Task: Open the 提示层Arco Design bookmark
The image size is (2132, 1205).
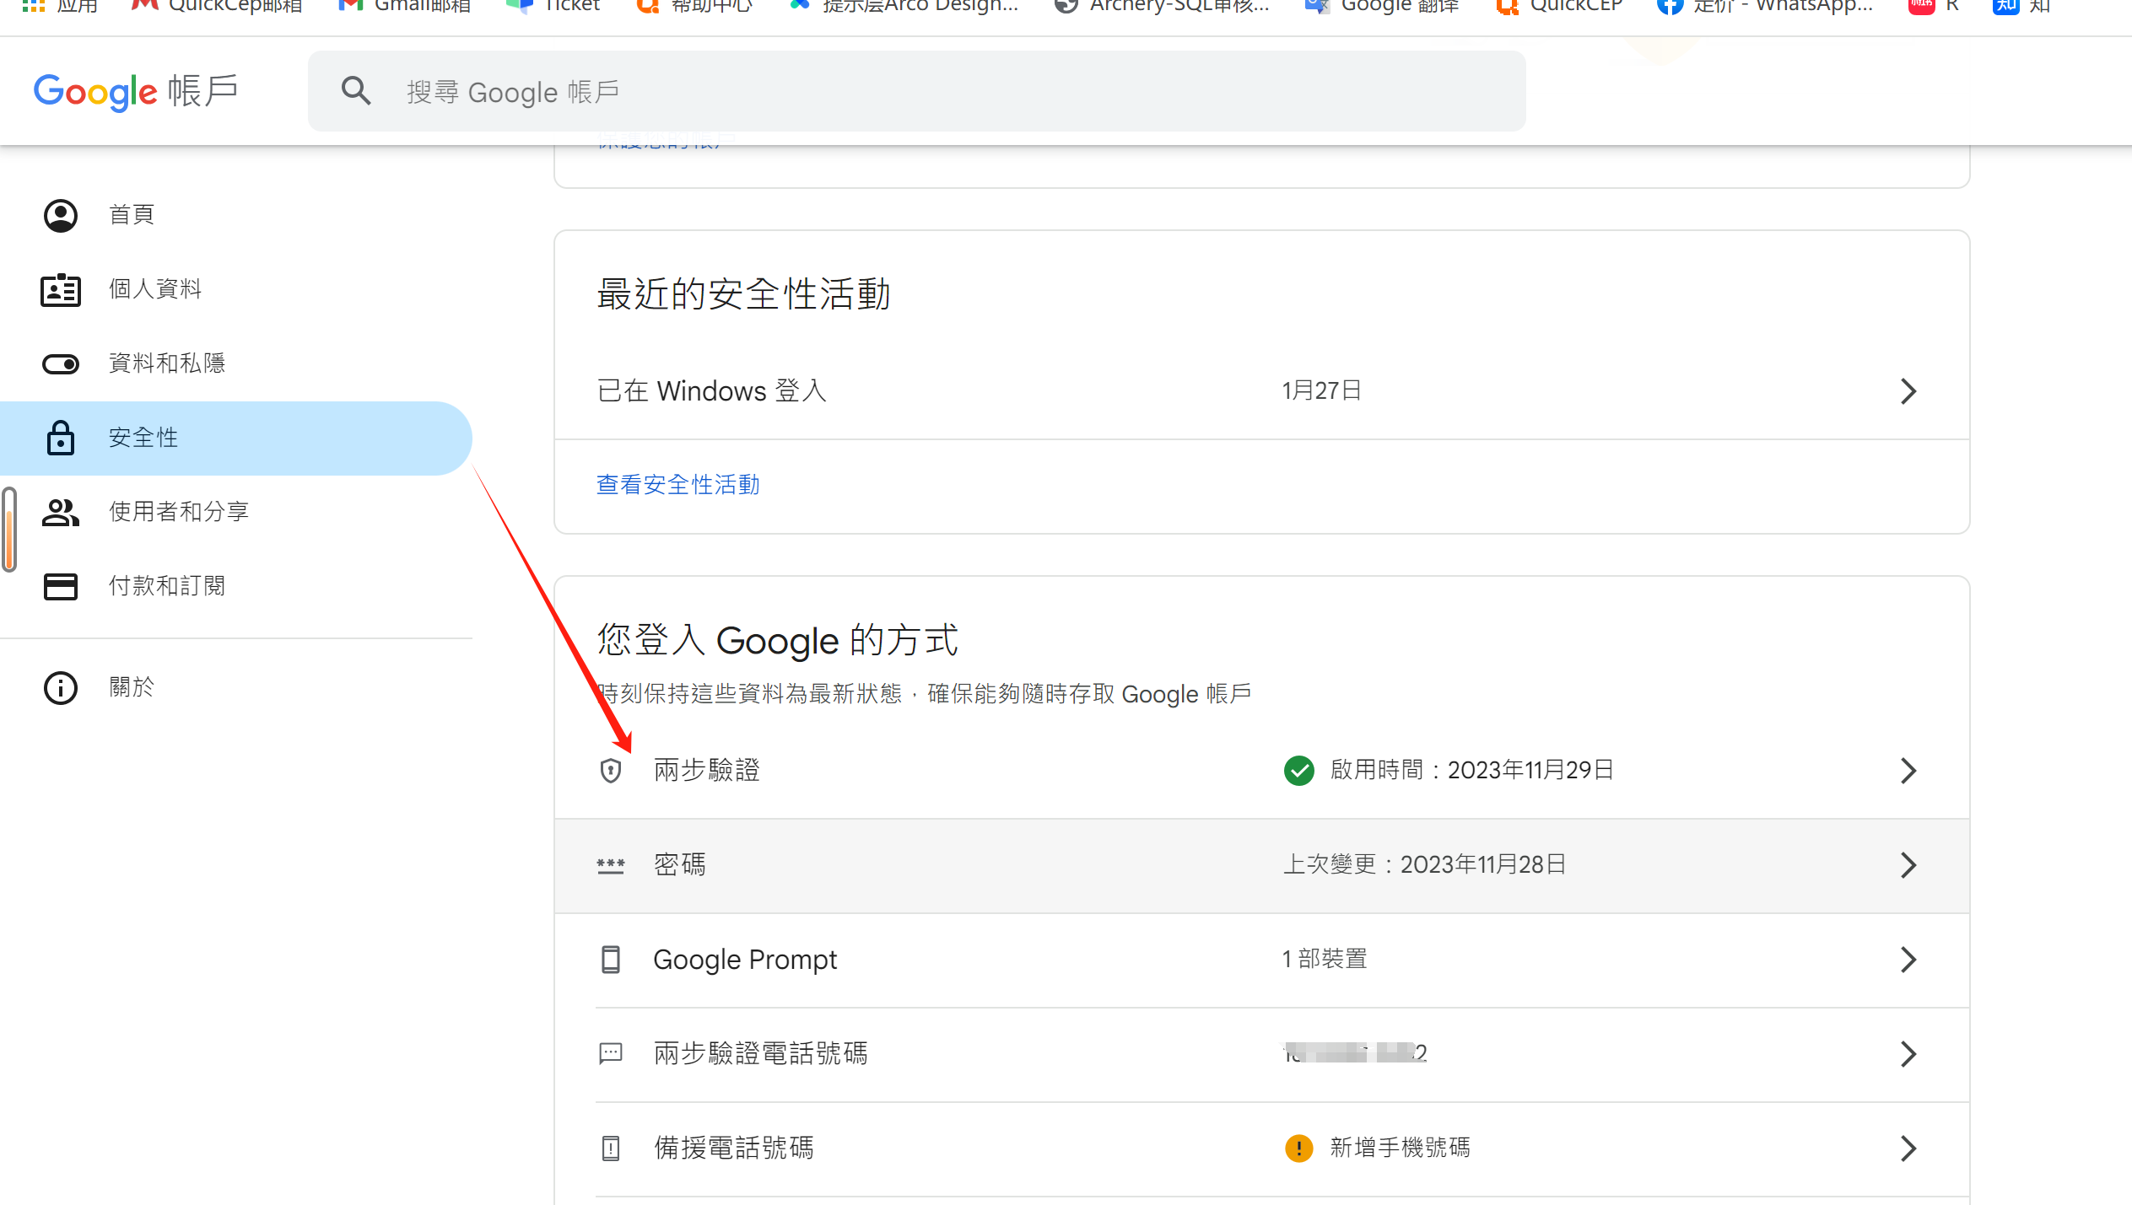Action: pyautogui.click(x=904, y=7)
